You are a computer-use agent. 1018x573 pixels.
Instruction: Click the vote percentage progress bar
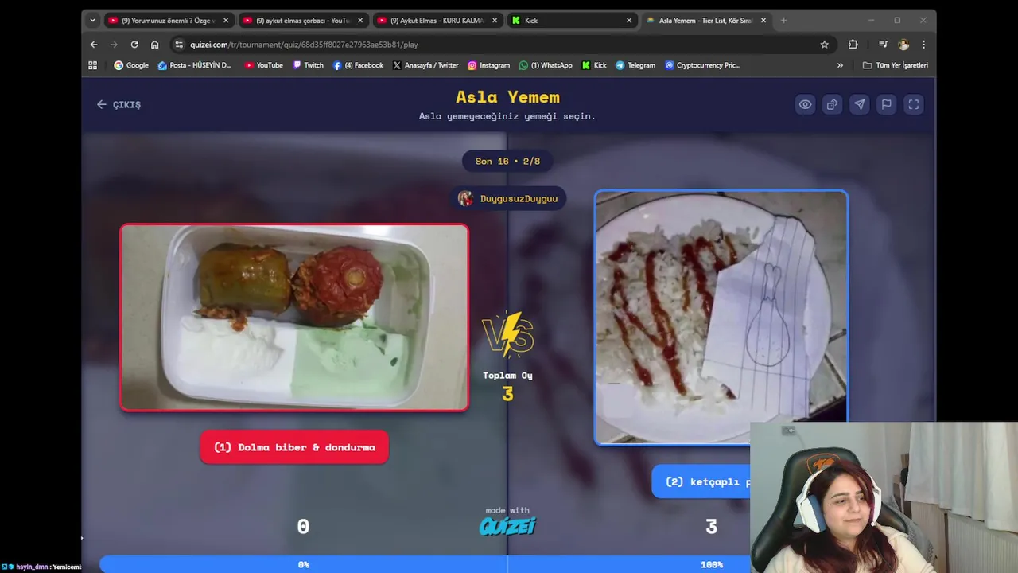pyautogui.click(x=425, y=564)
